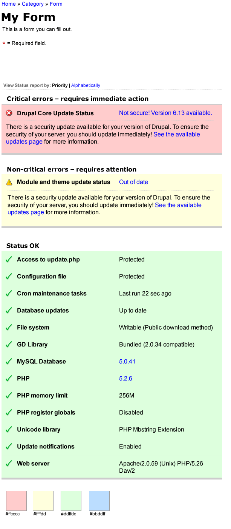Click the check icon beside PHP memory limit

(8, 396)
